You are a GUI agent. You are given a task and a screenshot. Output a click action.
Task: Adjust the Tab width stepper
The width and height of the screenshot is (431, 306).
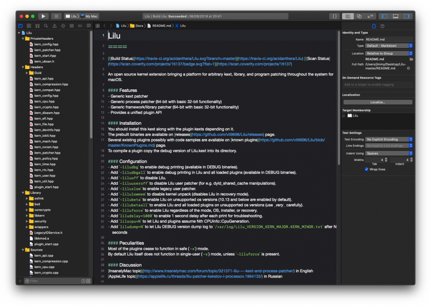(386, 160)
